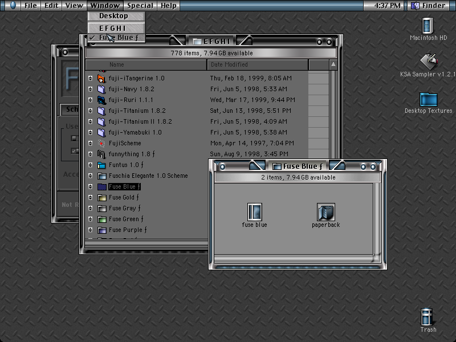The image size is (456, 342).
Task: Expand the Fuse Gold ƒ disclosure arrow
Action: [90, 197]
